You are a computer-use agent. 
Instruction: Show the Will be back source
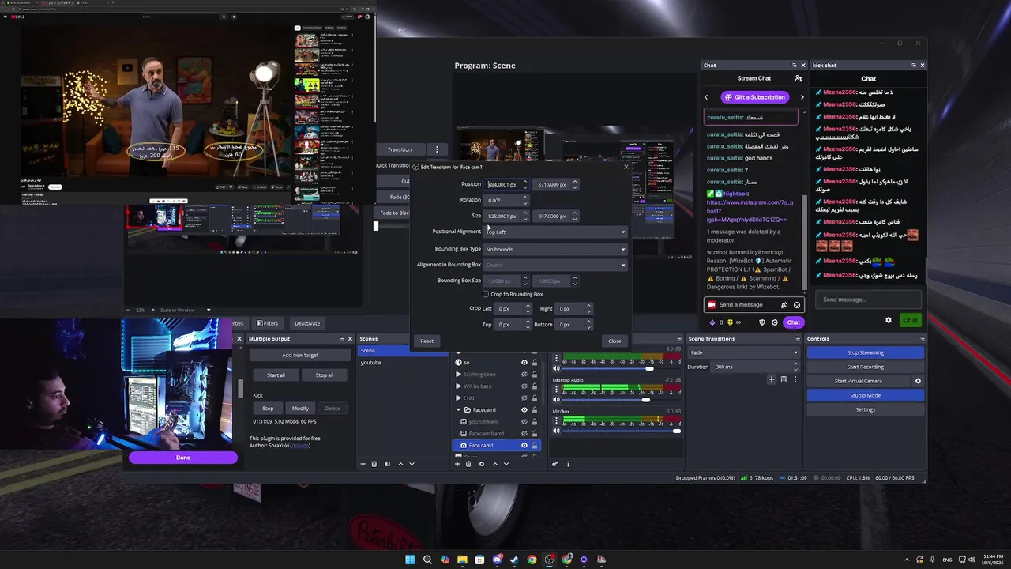pyautogui.click(x=524, y=386)
